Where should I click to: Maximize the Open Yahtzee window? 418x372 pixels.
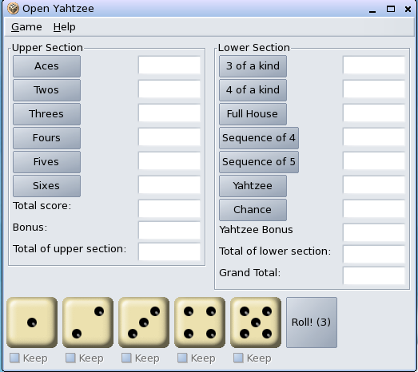tap(391, 9)
